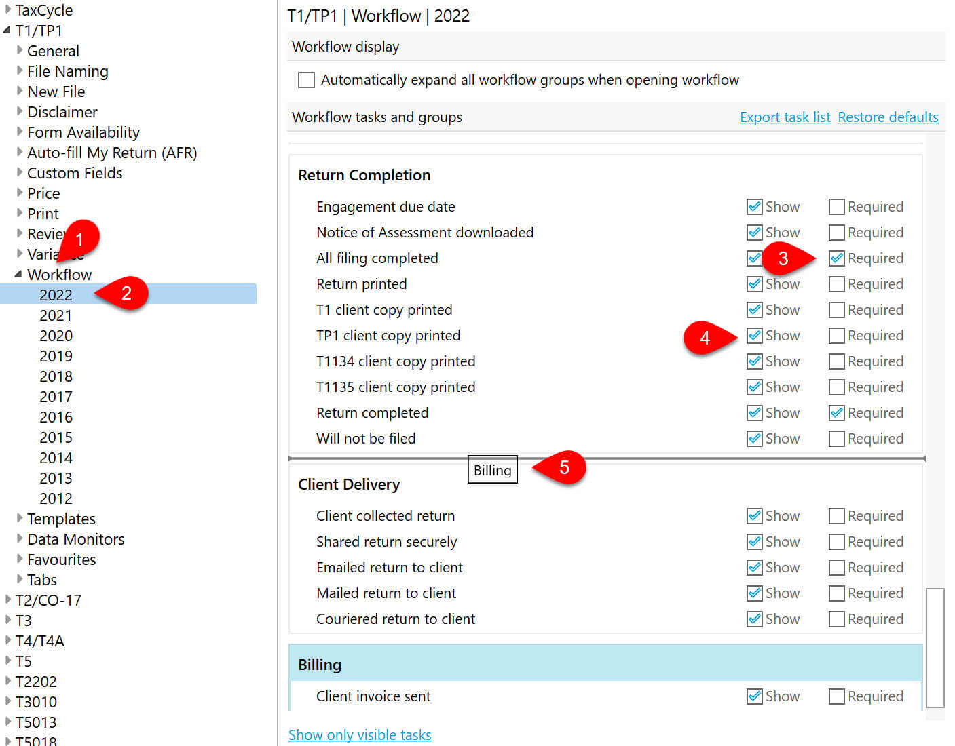The image size is (955, 746).
Task: Toggle Show for T1134 client copy printed
Action: pyautogui.click(x=754, y=361)
